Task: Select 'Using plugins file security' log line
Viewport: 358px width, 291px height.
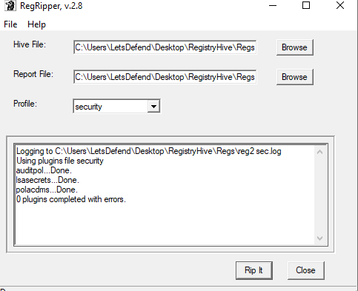Action: (x=60, y=161)
